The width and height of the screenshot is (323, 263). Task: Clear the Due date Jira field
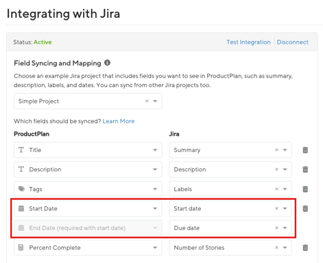click(276, 228)
